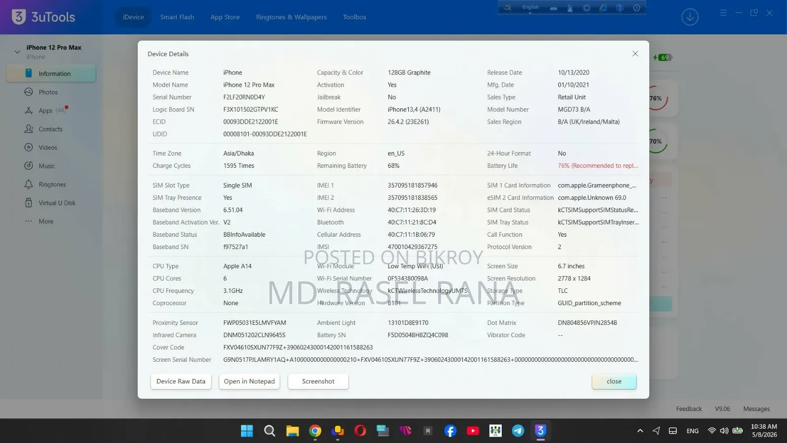The width and height of the screenshot is (787, 443).
Task: Click the Charge Cycles value 1595 Times
Action: 239,166
